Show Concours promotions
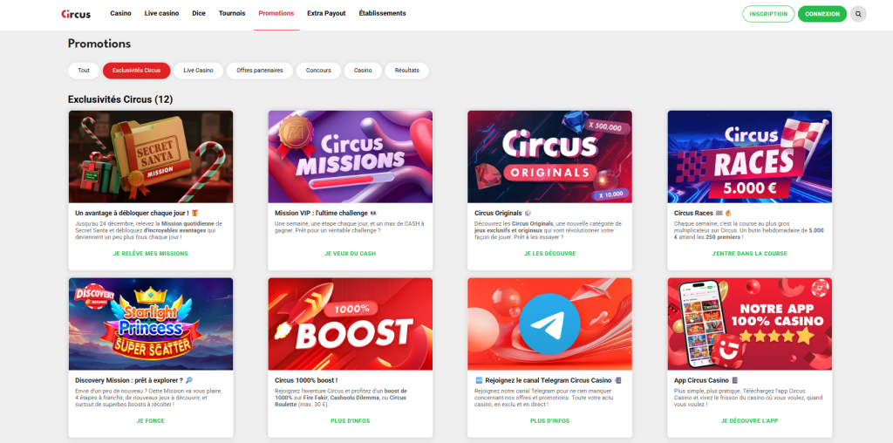This screenshot has width=893, height=443. pyautogui.click(x=318, y=71)
